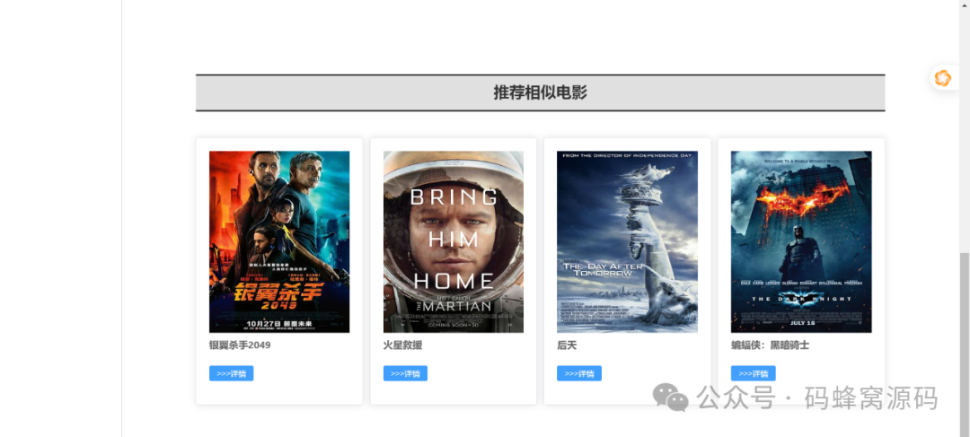This screenshot has height=437, width=970.
Task: Show details for 蝙蝠侠:黑暗骑士
Action: (x=754, y=373)
